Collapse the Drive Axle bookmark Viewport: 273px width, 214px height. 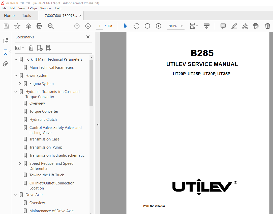(x=16, y=195)
